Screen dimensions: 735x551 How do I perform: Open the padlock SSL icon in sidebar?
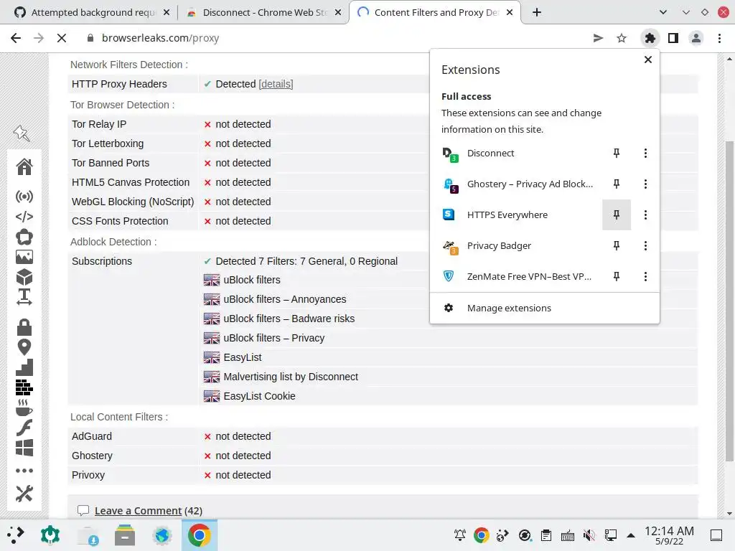tap(24, 327)
